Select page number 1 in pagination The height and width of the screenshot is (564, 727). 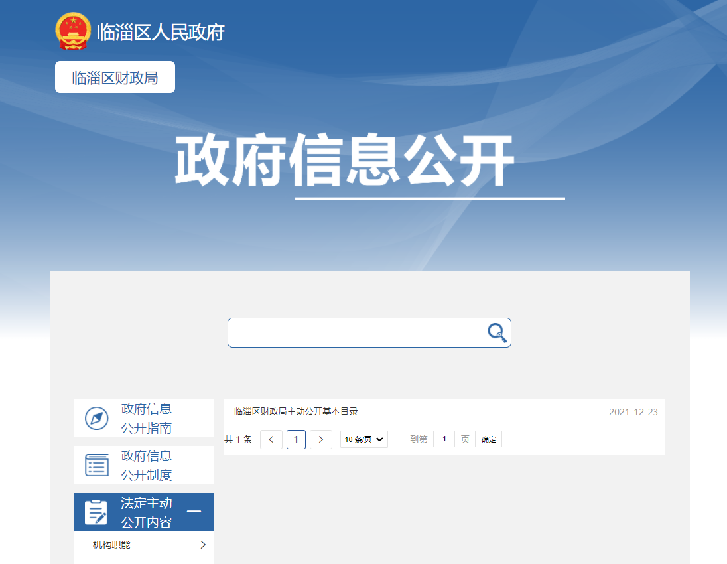(x=296, y=439)
